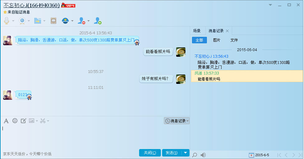Go to the previous history page
Screen dimensions: 304x159
click(x=286, y=155)
